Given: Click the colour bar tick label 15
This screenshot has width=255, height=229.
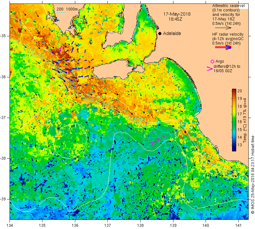Looking at the screenshot, I should pyautogui.click(x=240, y=129).
